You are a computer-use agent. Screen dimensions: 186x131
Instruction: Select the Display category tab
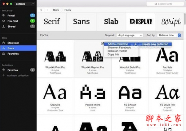141,22
